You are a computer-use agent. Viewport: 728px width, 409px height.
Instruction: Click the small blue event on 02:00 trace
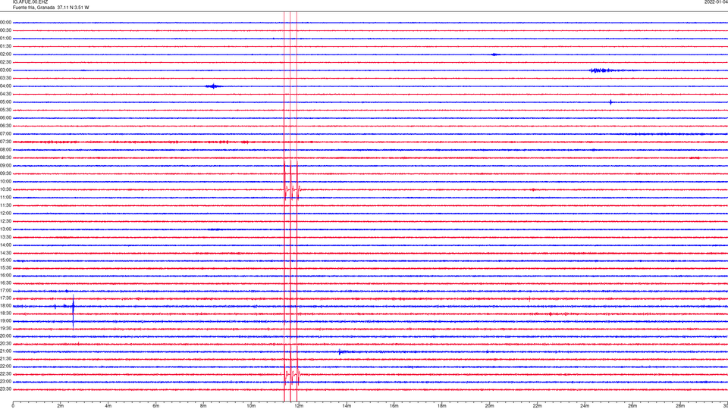(x=495, y=55)
